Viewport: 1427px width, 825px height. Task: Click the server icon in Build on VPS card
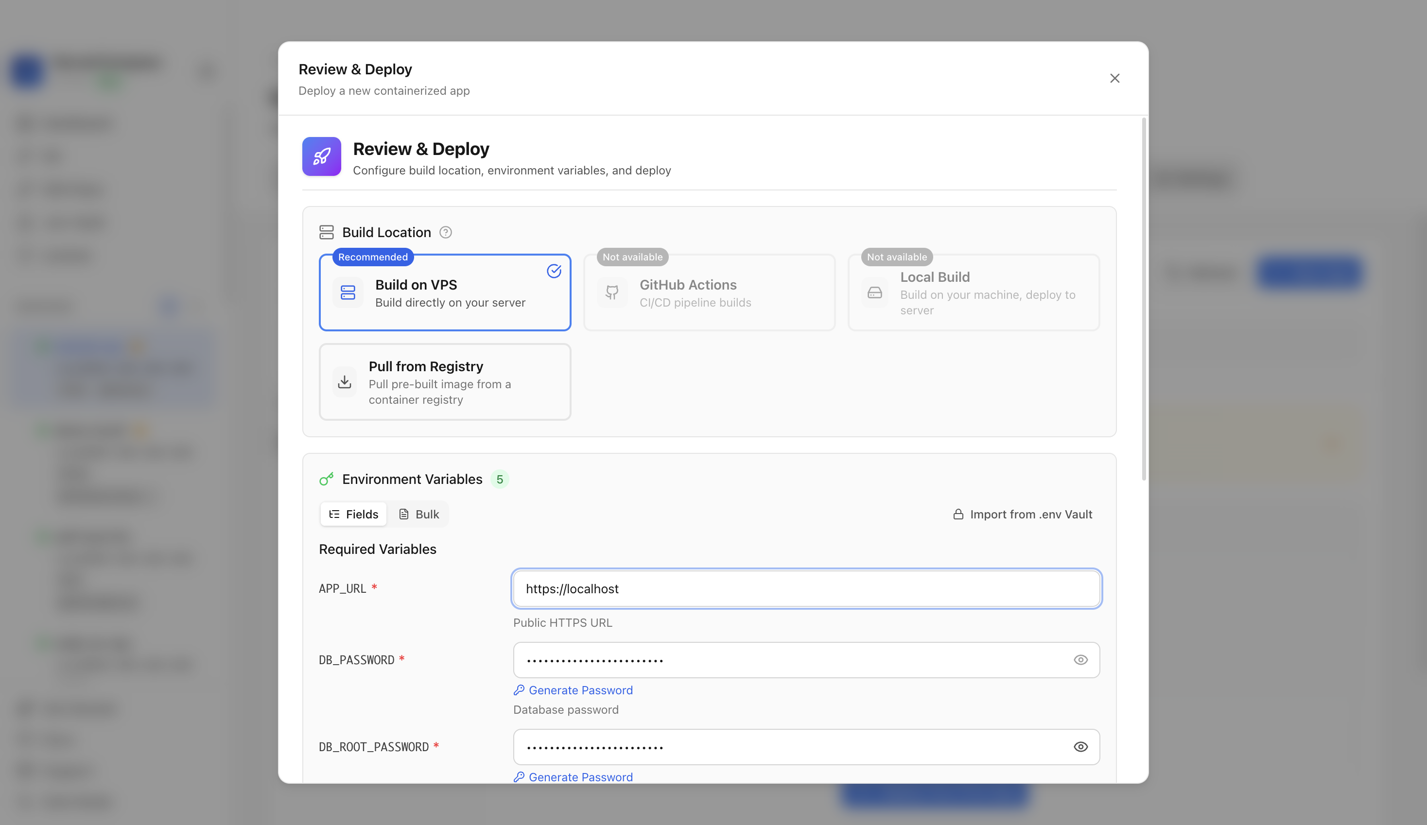click(348, 292)
